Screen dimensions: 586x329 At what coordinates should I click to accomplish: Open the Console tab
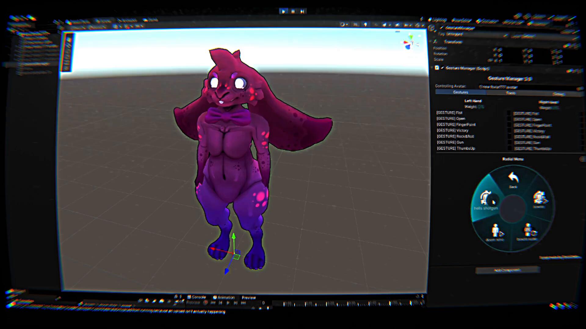[197, 297]
